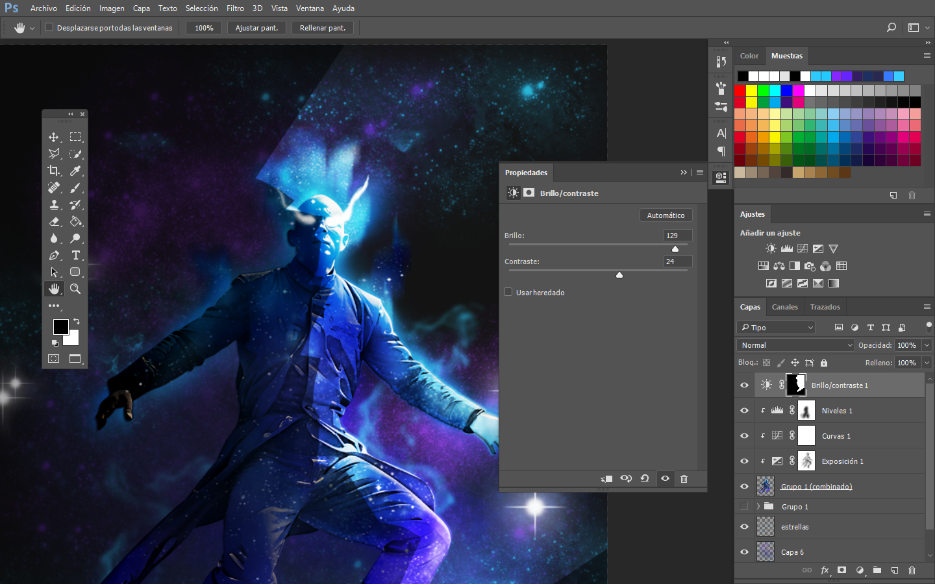Add a Curves adjustment from Ajustes panel
The width and height of the screenshot is (935, 584).
point(803,249)
